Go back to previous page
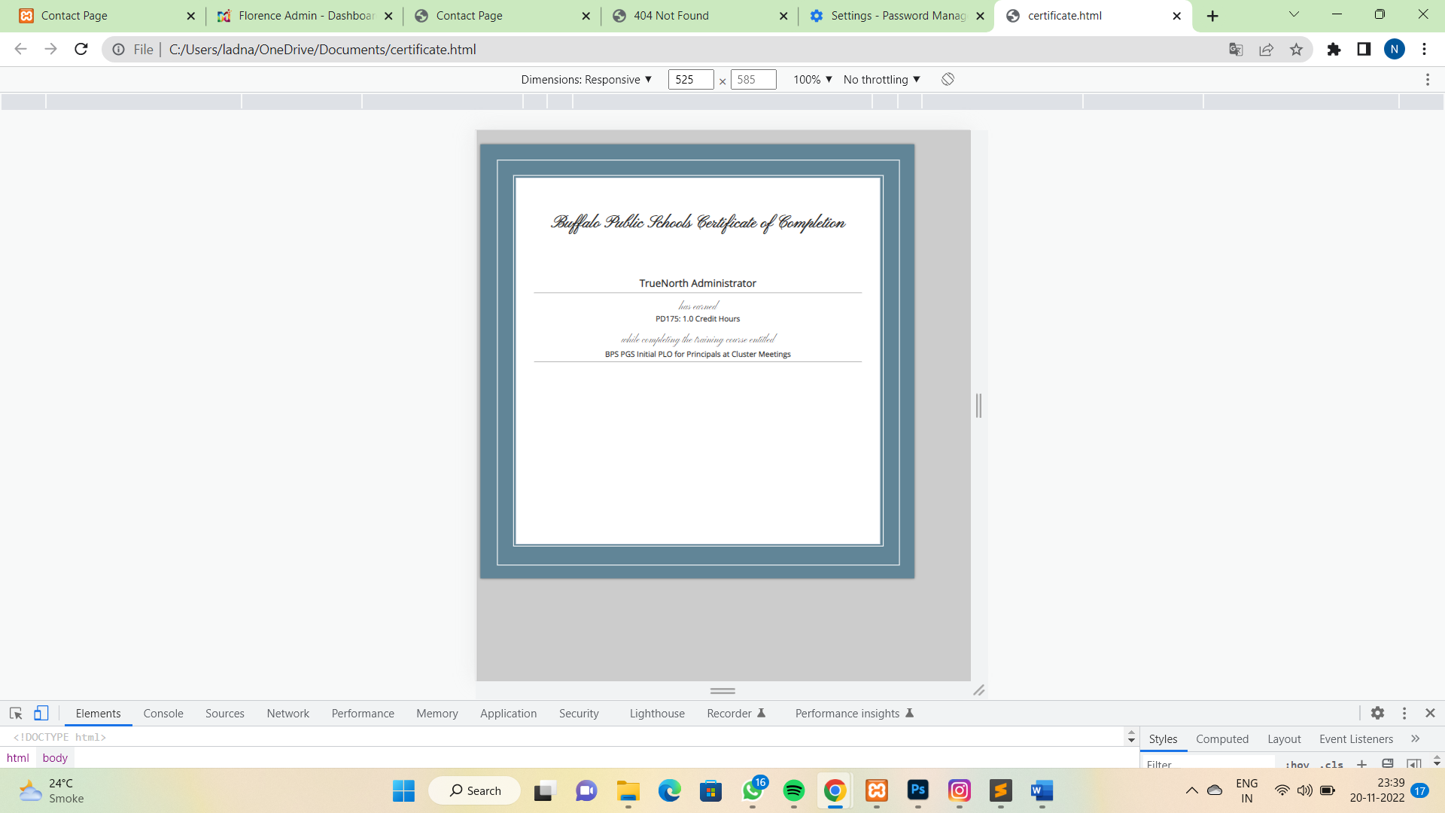The image size is (1445, 813). tap(21, 50)
